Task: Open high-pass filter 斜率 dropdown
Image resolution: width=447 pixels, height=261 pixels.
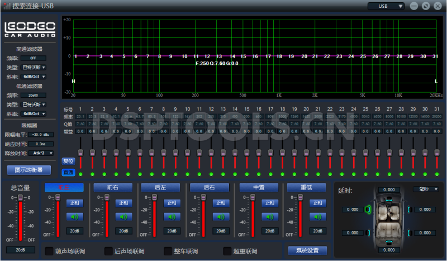Action: coord(34,77)
